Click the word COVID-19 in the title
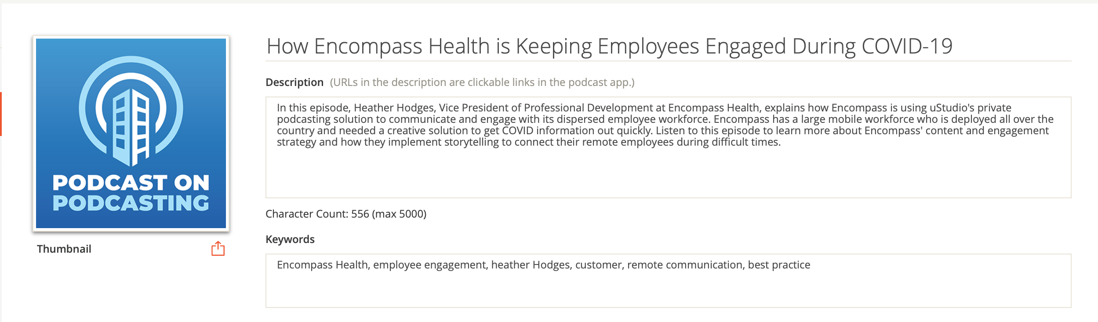This screenshot has width=1098, height=322. tap(907, 47)
